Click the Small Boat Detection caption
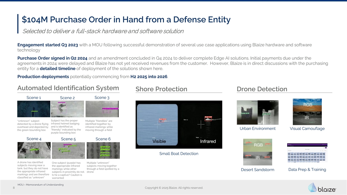 tap(179, 154)
